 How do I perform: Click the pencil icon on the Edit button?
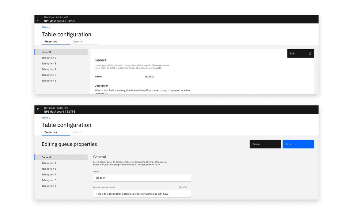pos(310,54)
